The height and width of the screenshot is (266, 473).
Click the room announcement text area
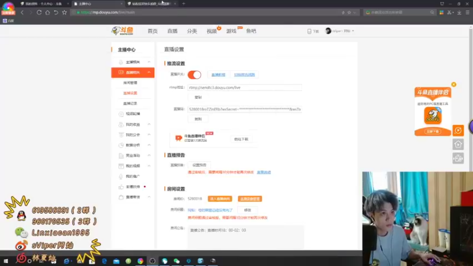pyautogui.click(x=246, y=237)
